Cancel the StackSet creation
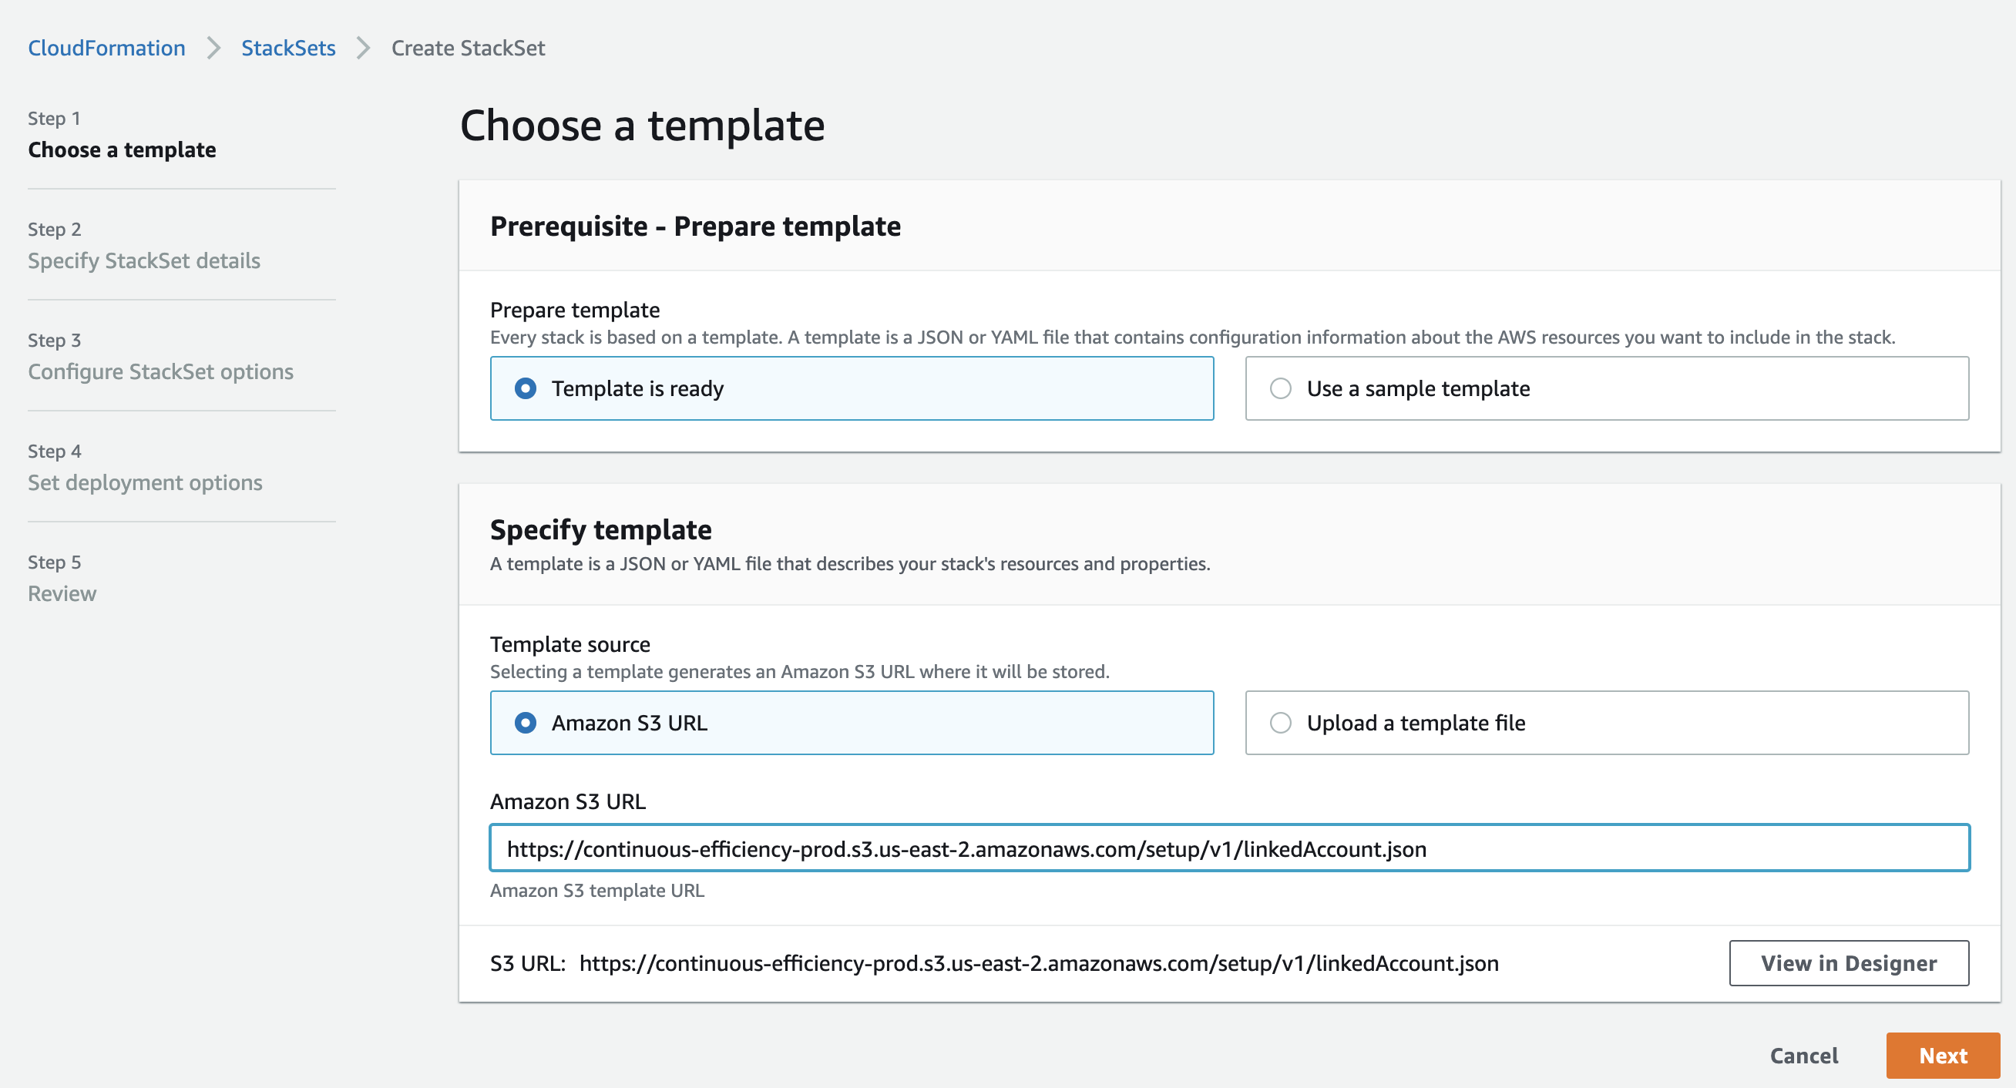This screenshot has width=2016, height=1088. point(1804,1055)
